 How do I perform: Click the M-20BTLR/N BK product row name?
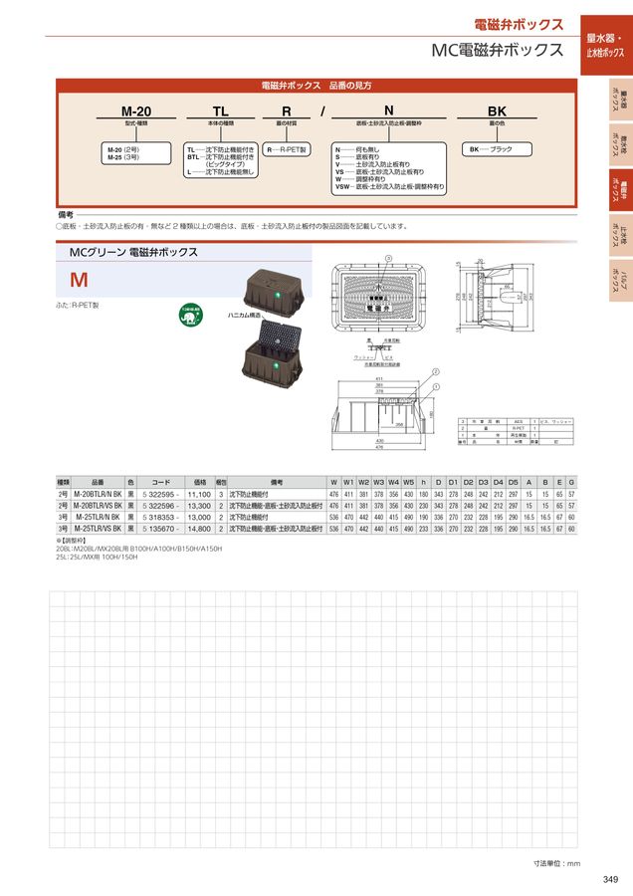point(98,494)
